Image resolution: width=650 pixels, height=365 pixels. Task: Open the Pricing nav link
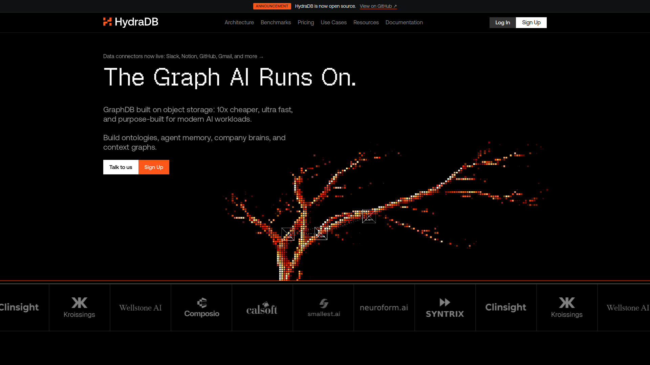point(306,23)
